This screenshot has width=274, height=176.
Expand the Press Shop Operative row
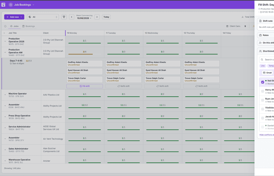click(5, 117)
